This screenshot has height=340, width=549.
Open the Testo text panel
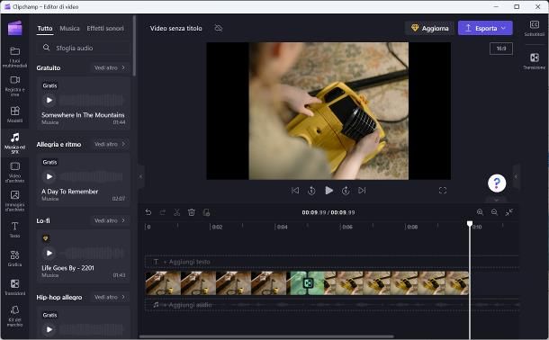coord(14,229)
